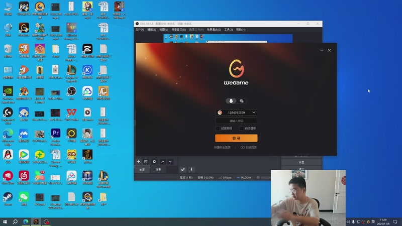Open the OBS Tools (工具) menu

[229, 30]
